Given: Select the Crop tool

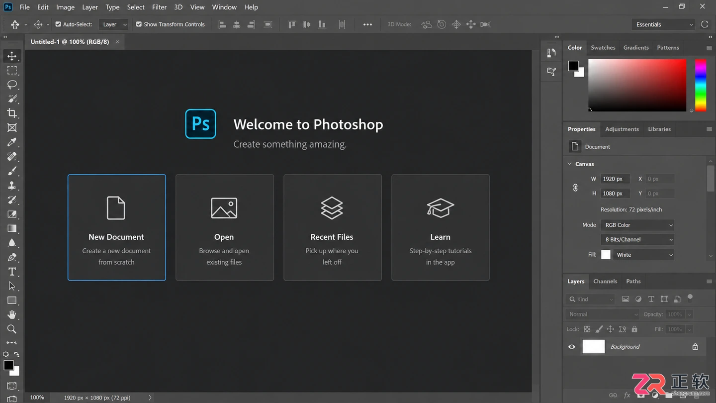Looking at the screenshot, I should (x=12, y=113).
